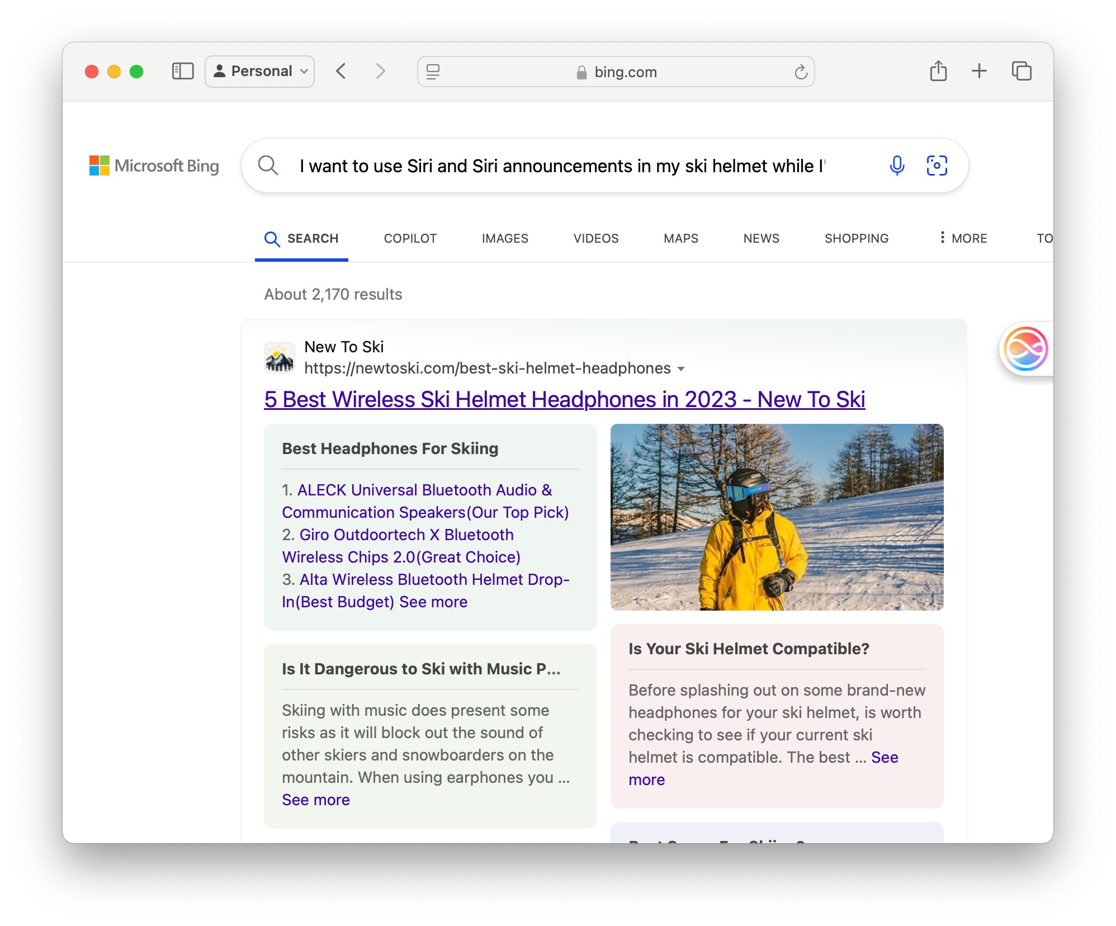Switch to the IMAGES tab
Screen dimensions: 1116x926
(x=504, y=238)
